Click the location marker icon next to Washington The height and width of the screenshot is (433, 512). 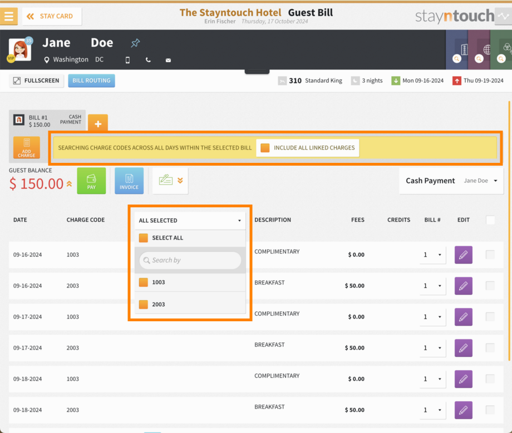click(47, 59)
